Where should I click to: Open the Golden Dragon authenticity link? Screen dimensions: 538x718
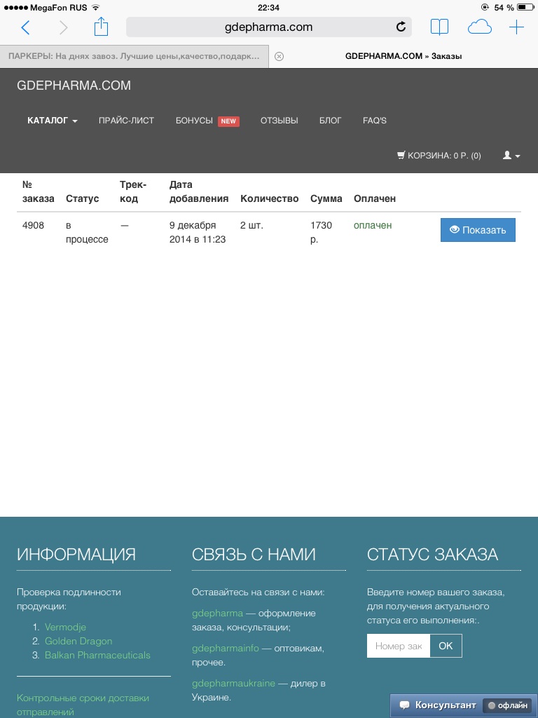(x=78, y=641)
